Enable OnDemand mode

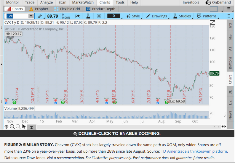[x=218, y=3]
